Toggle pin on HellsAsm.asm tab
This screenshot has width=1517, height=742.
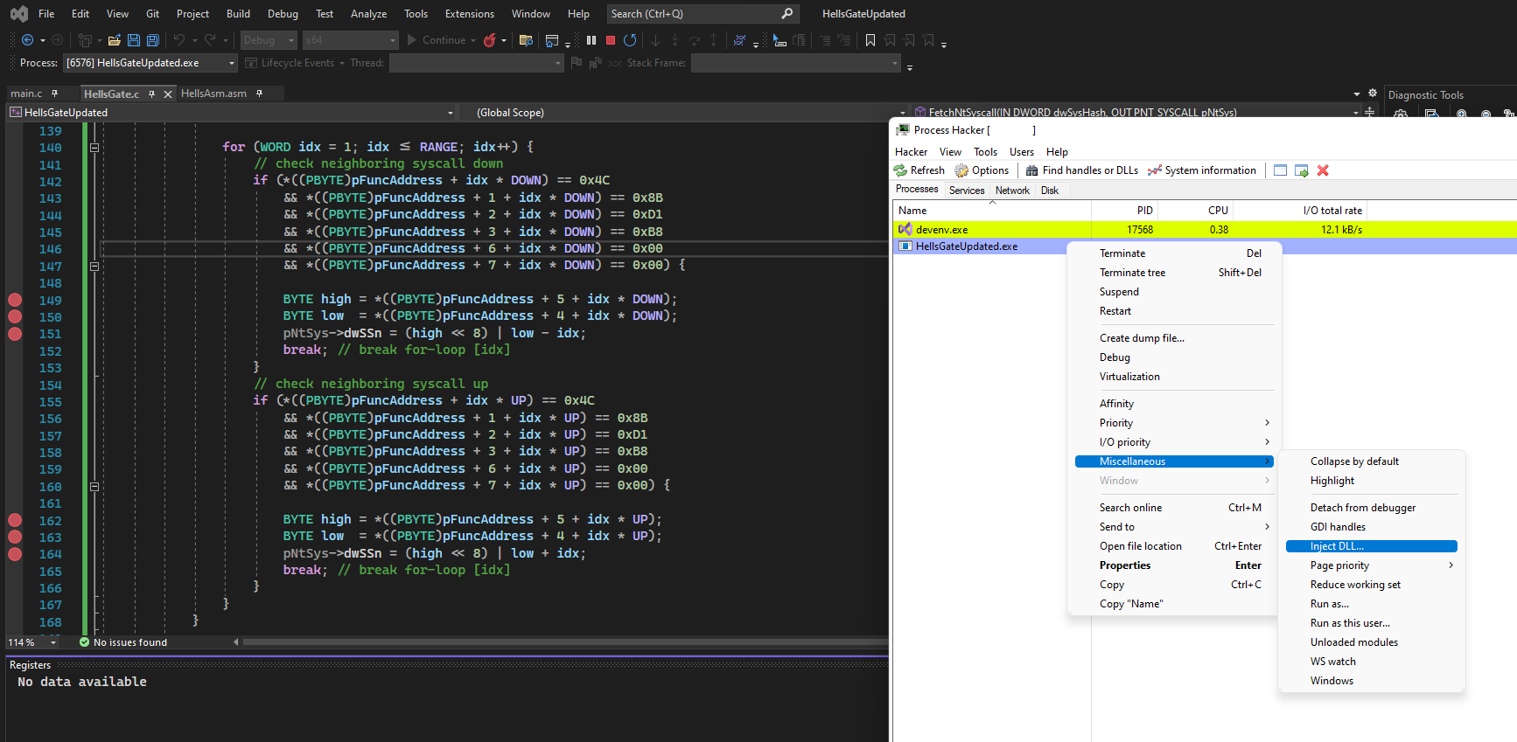point(259,94)
